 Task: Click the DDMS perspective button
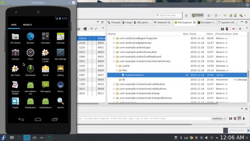tap(198, 16)
